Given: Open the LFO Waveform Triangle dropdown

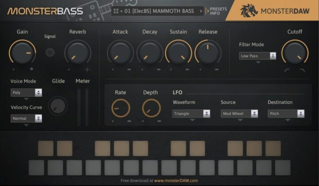Looking at the screenshot, I should pos(191,113).
